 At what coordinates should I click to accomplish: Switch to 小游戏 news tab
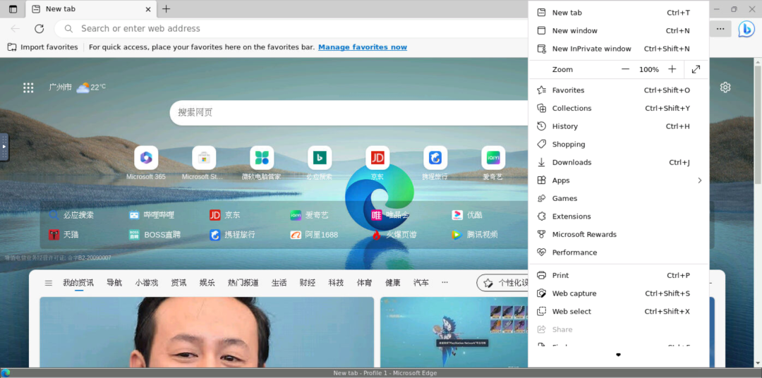tap(147, 283)
